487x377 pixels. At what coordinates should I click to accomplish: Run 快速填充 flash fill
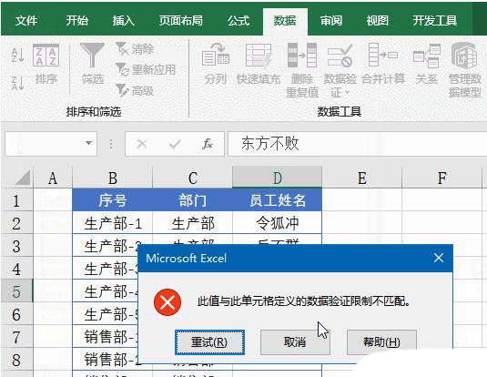click(259, 65)
